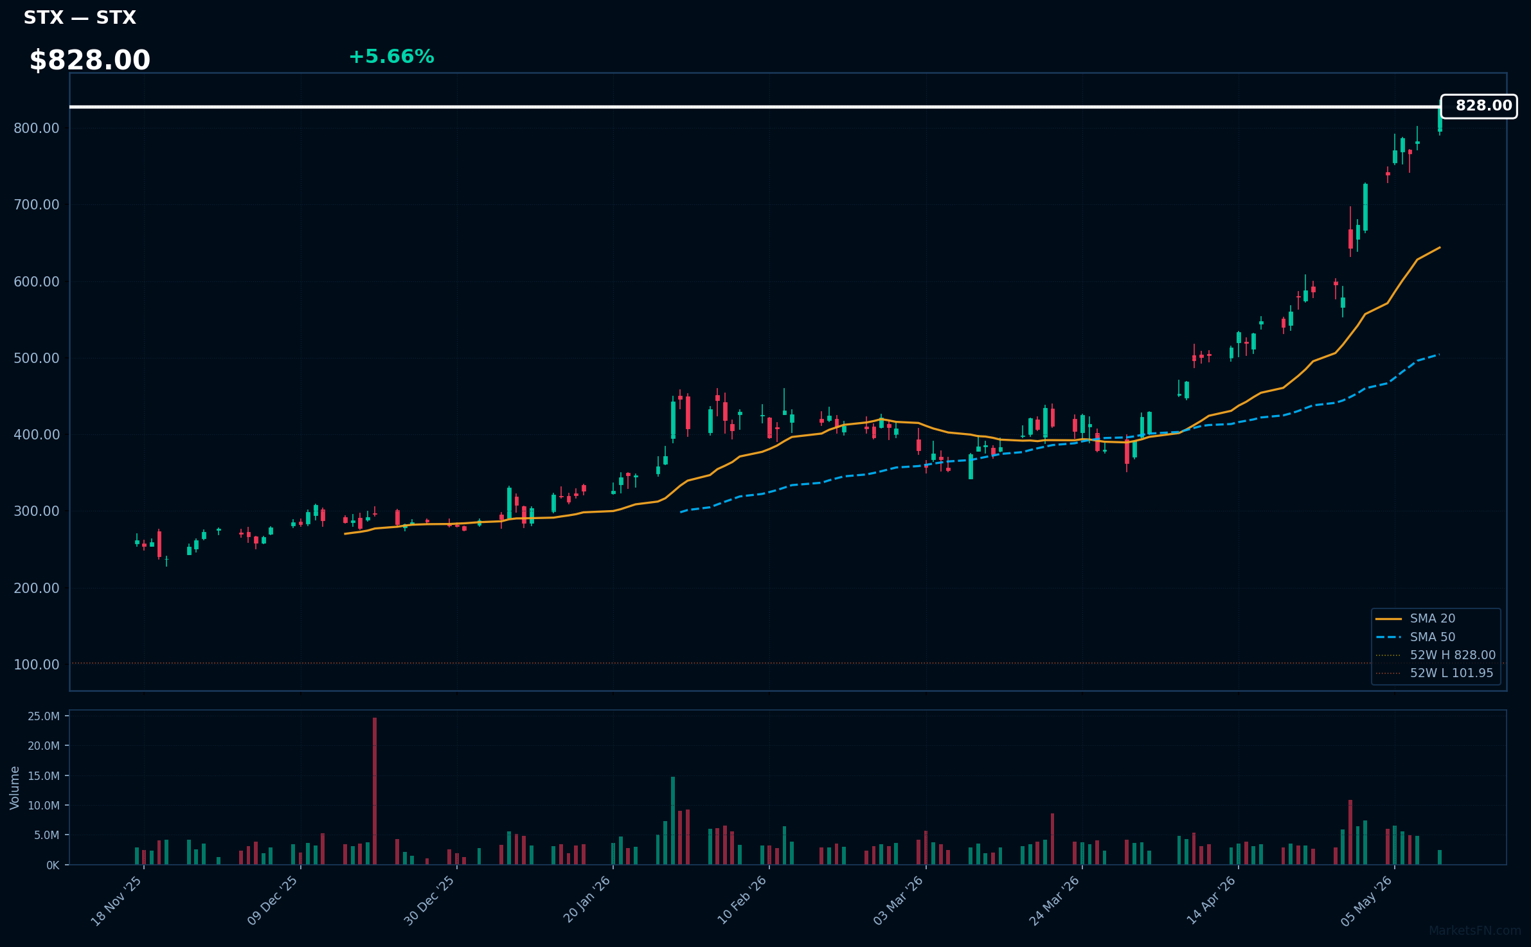
Task: Click the 20.0M volume axis label
Action: (44, 746)
